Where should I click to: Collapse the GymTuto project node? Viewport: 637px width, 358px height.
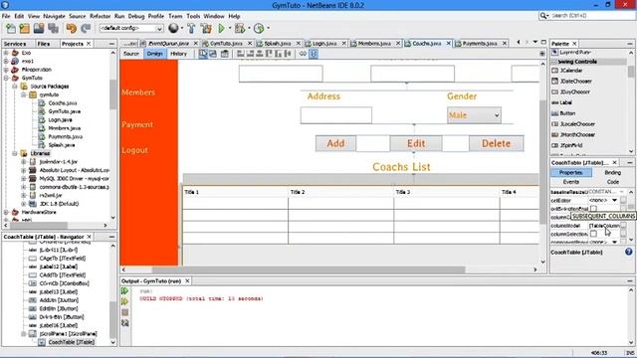click(x=6, y=78)
